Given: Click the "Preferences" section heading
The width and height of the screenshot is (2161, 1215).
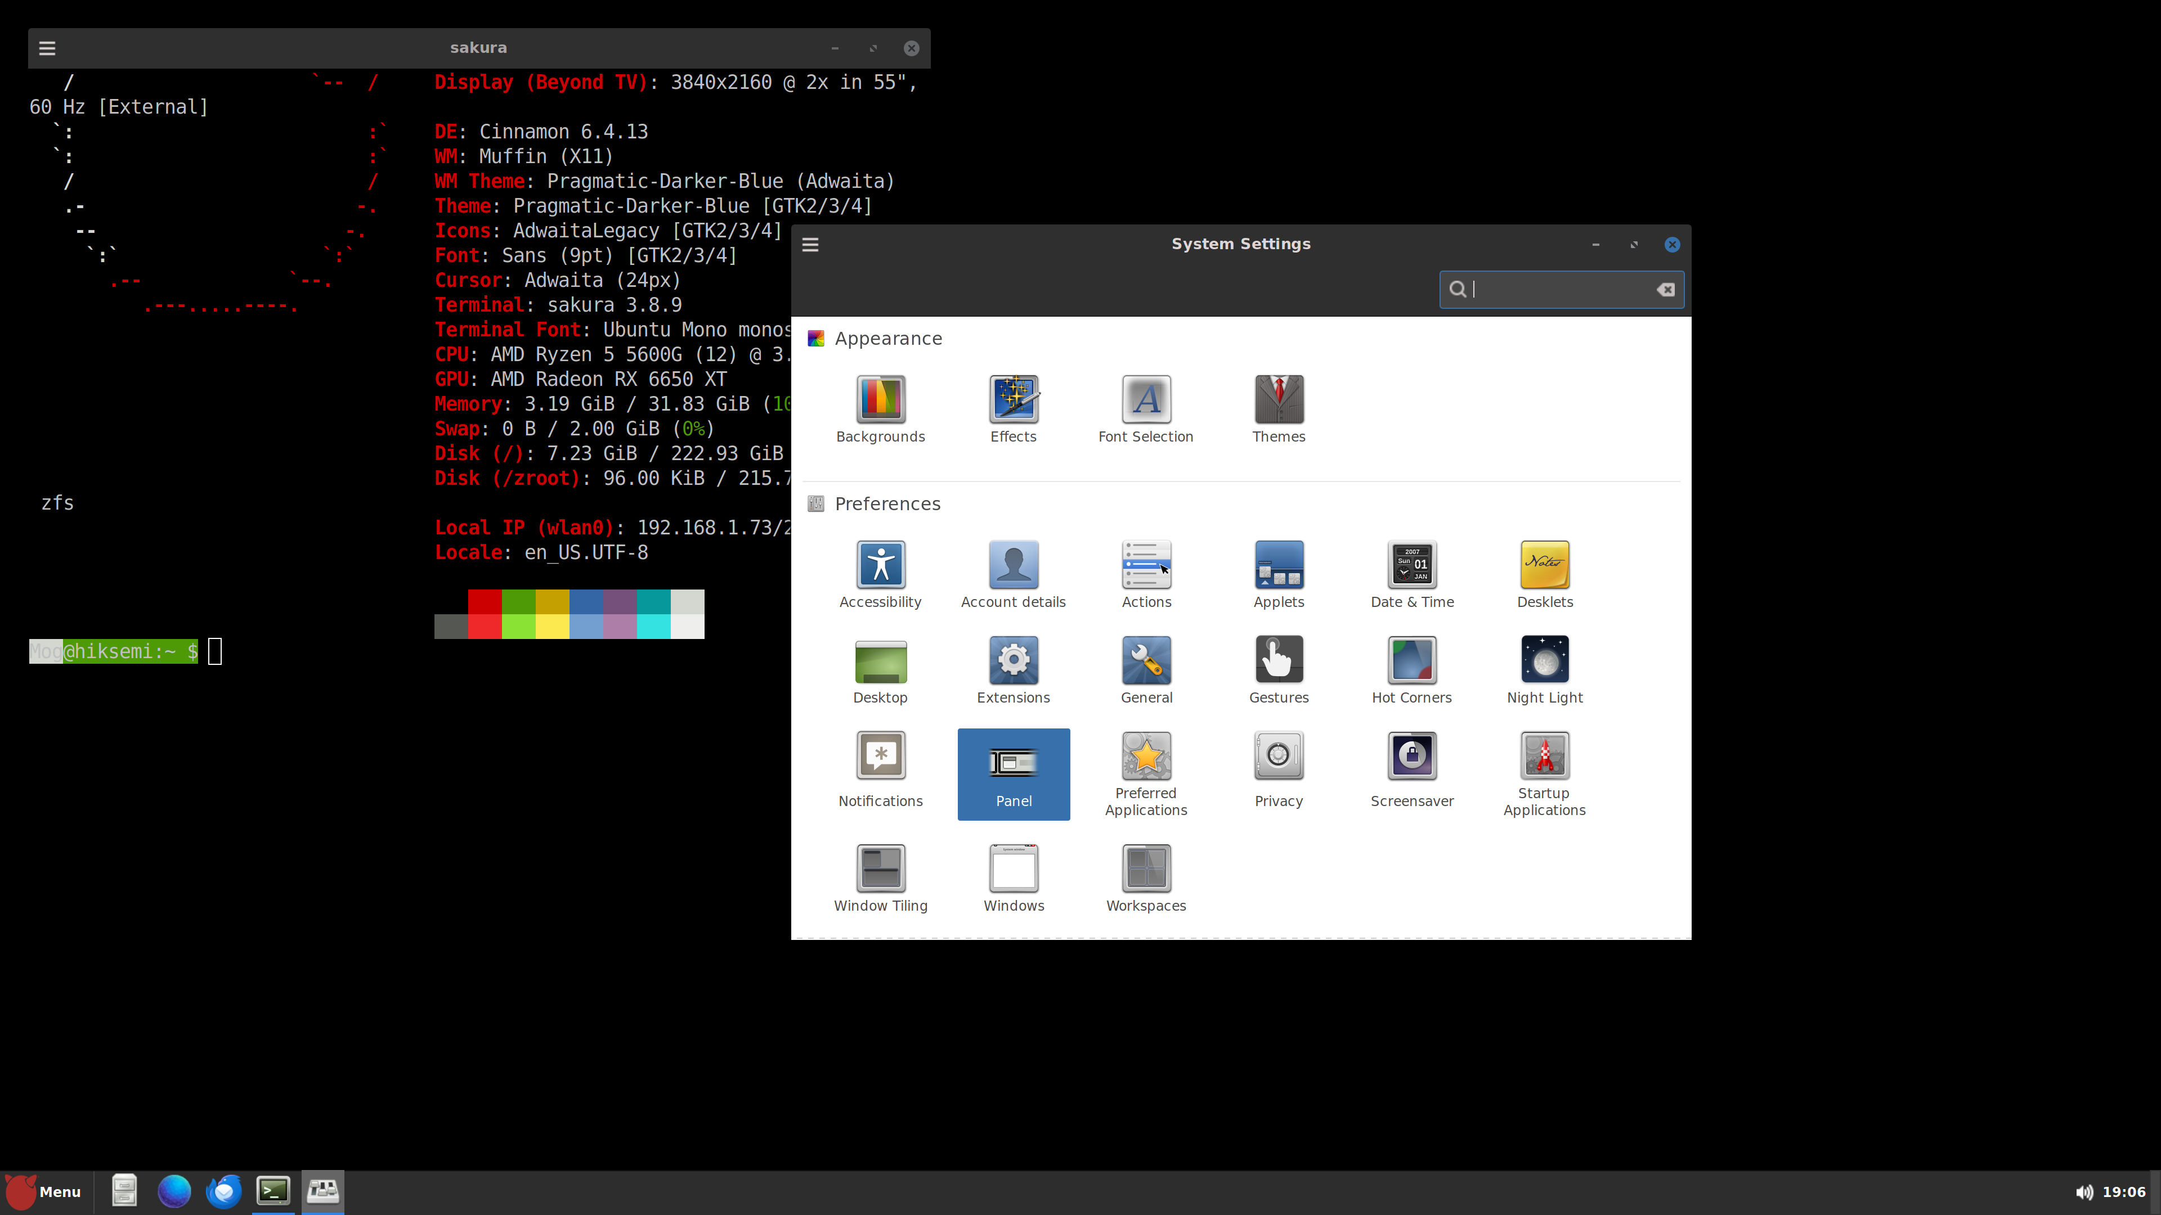Looking at the screenshot, I should tap(887, 504).
